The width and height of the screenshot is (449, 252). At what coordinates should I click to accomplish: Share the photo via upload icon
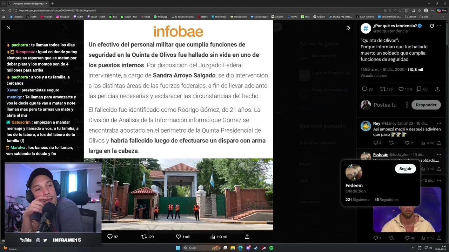click(247, 237)
